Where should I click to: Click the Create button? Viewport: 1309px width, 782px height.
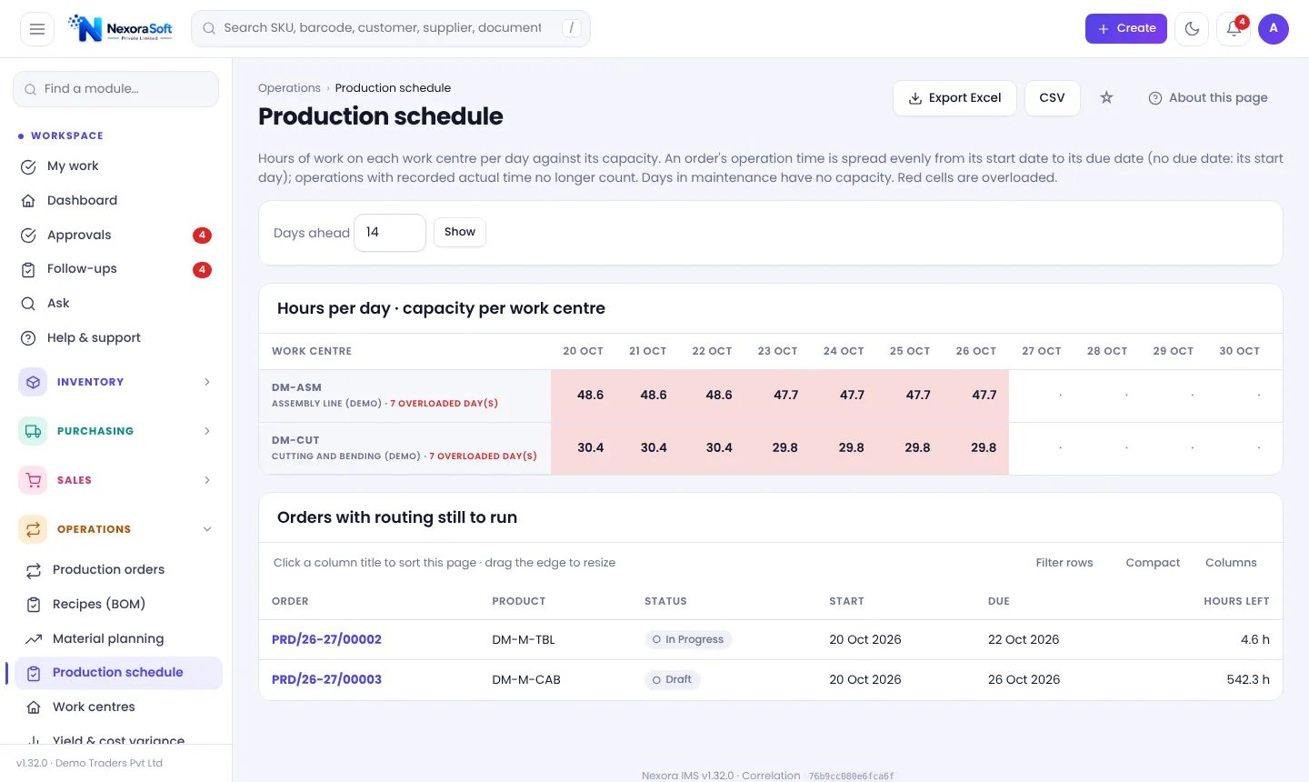pos(1125,29)
